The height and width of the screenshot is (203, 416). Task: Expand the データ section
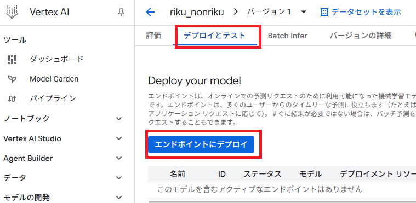119,178
